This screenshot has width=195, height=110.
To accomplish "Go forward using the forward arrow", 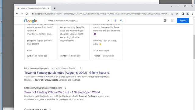I will coord(22,14).
